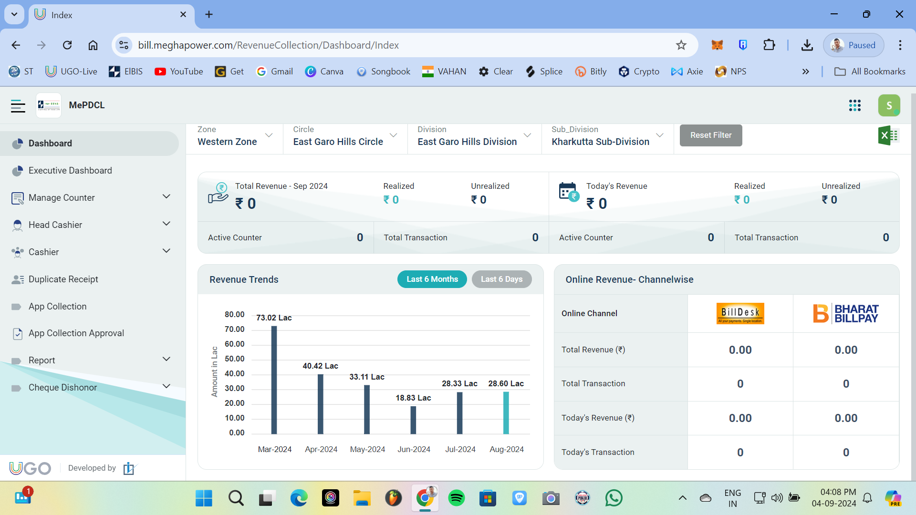Open Windows Start menu
This screenshot has width=916, height=515.
click(204, 498)
